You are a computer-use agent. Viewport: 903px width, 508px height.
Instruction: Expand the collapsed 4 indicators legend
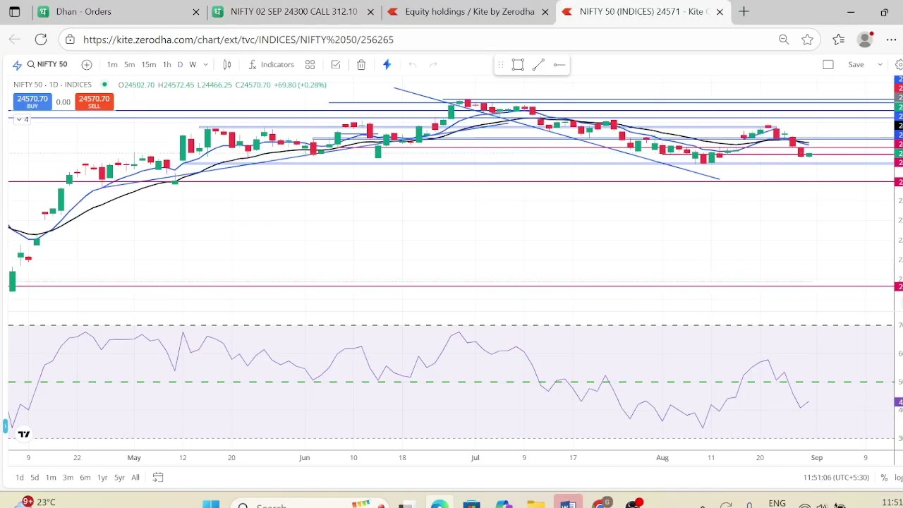[22, 119]
